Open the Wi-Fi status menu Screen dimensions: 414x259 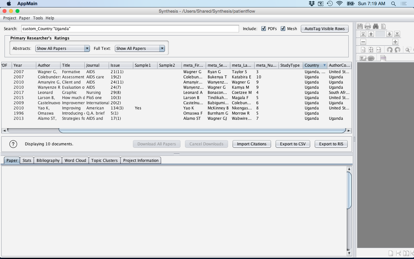tap(339, 4)
